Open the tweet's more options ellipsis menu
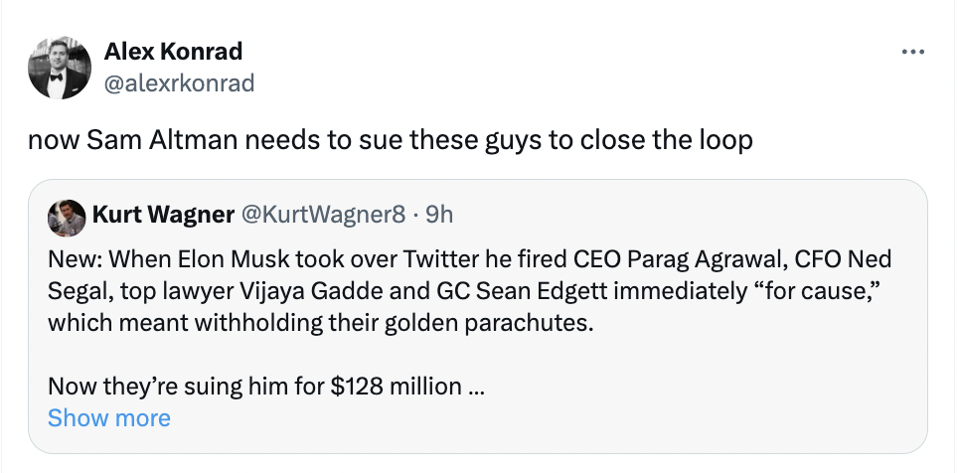958x473 pixels. point(912,52)
